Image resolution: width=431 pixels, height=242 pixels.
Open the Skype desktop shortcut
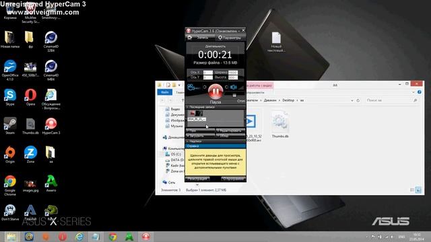point(10,97)
